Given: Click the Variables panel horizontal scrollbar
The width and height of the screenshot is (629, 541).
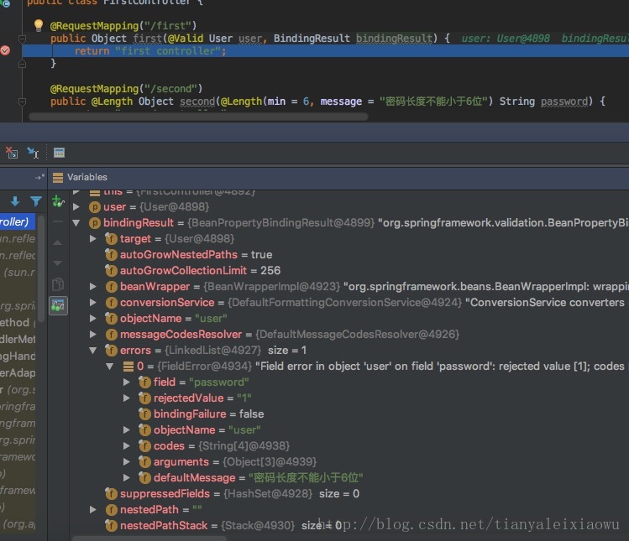Looking at the screenshot, I should pos(149,538).
